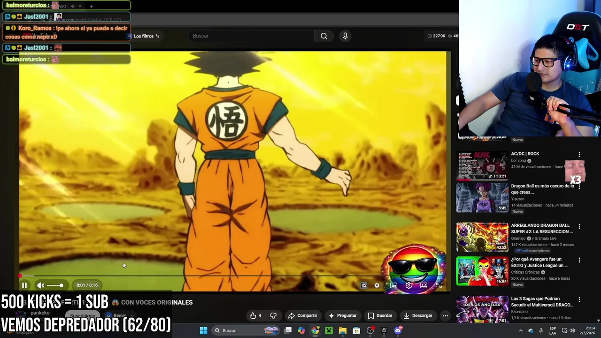Toggle the autoplay switch in the player
601x338 pixels.
[x=377, y=285]
